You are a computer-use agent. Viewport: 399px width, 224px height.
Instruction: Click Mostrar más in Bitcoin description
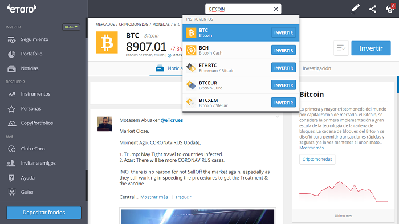[x=311, y=148]
